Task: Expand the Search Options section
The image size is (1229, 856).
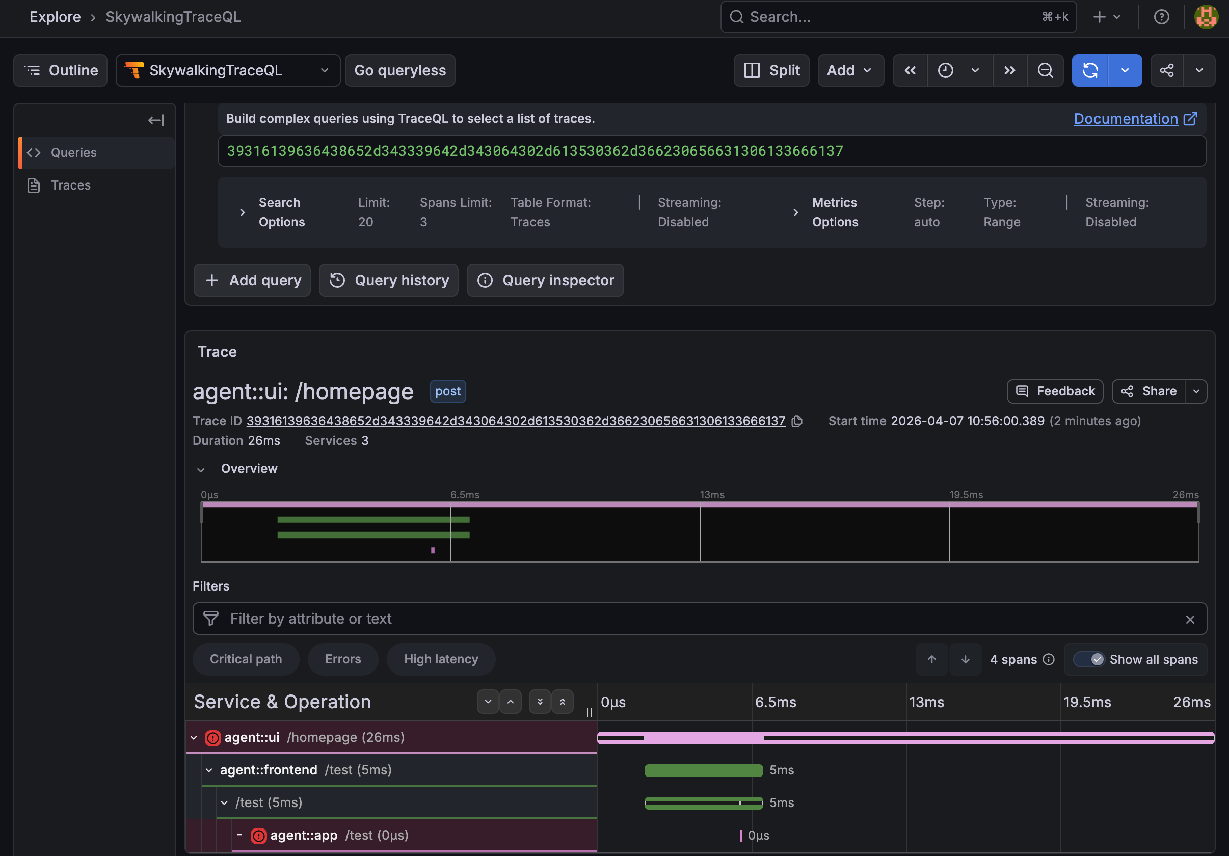Action: coord(243,212)
